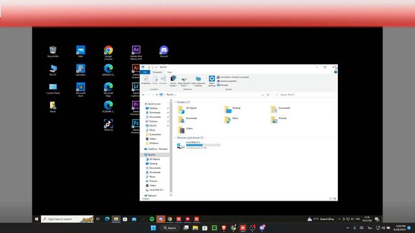Open the File tab in Explorer
415x233 pixels.
point(145,72)
